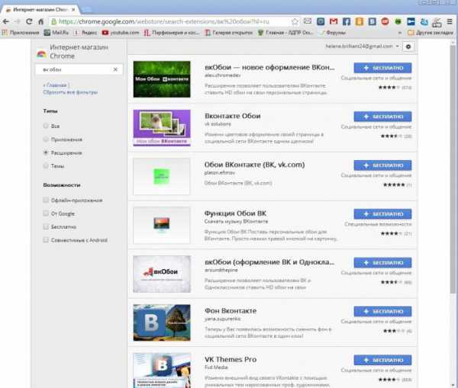The width and height of the screenshot is (458, 388).
Task: Open the Функция Обои ВК title
Action: [235, 213]
